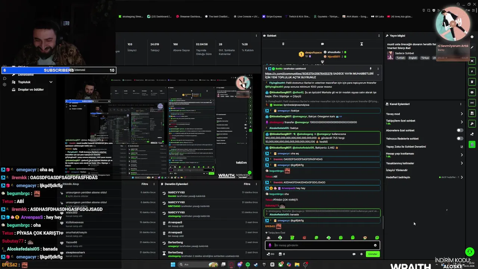Open Denetim Eylemleri three-dot menu

click(256, 184)
